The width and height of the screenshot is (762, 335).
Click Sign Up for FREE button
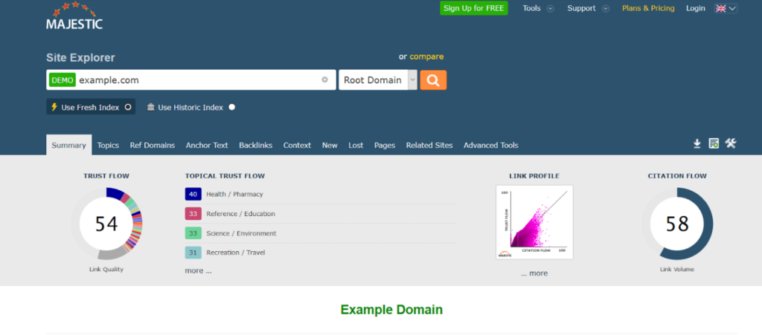474,8
